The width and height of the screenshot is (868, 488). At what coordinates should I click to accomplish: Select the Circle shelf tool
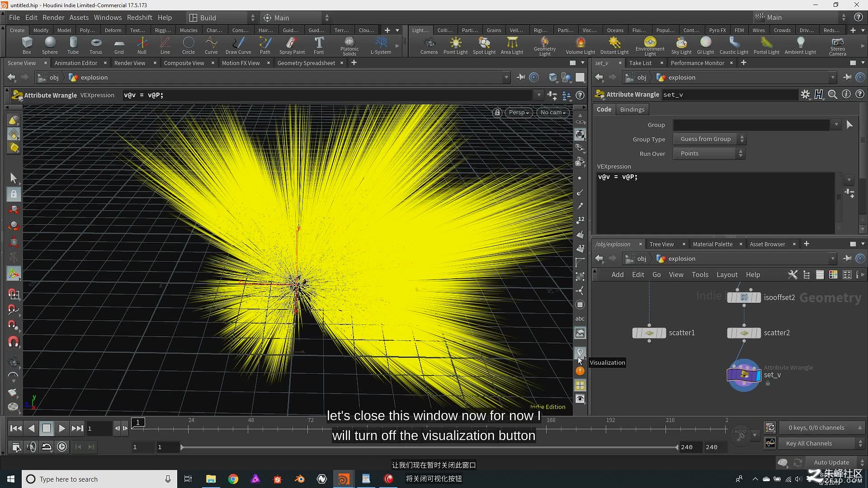click(189, 46)
